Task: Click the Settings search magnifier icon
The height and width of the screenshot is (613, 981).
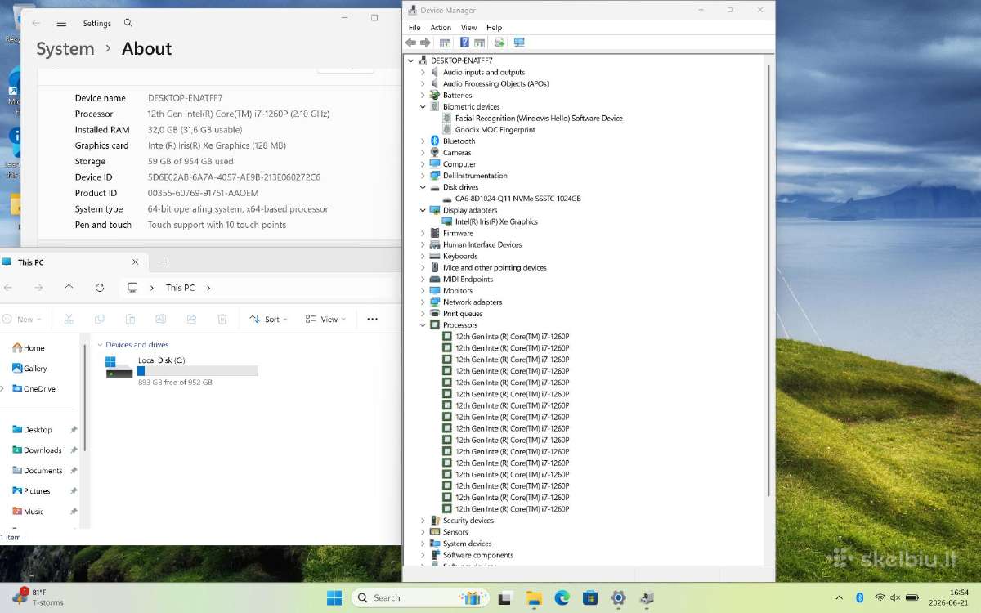Action: [128, 23]
